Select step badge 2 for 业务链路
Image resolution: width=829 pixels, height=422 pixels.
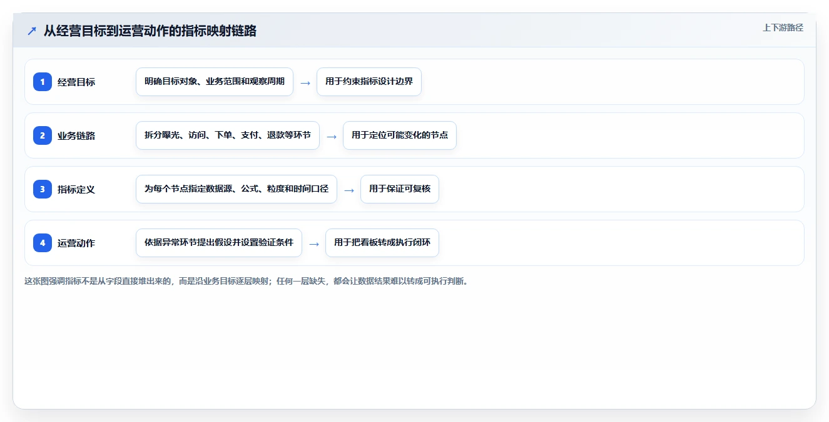[x=43, y=135]
